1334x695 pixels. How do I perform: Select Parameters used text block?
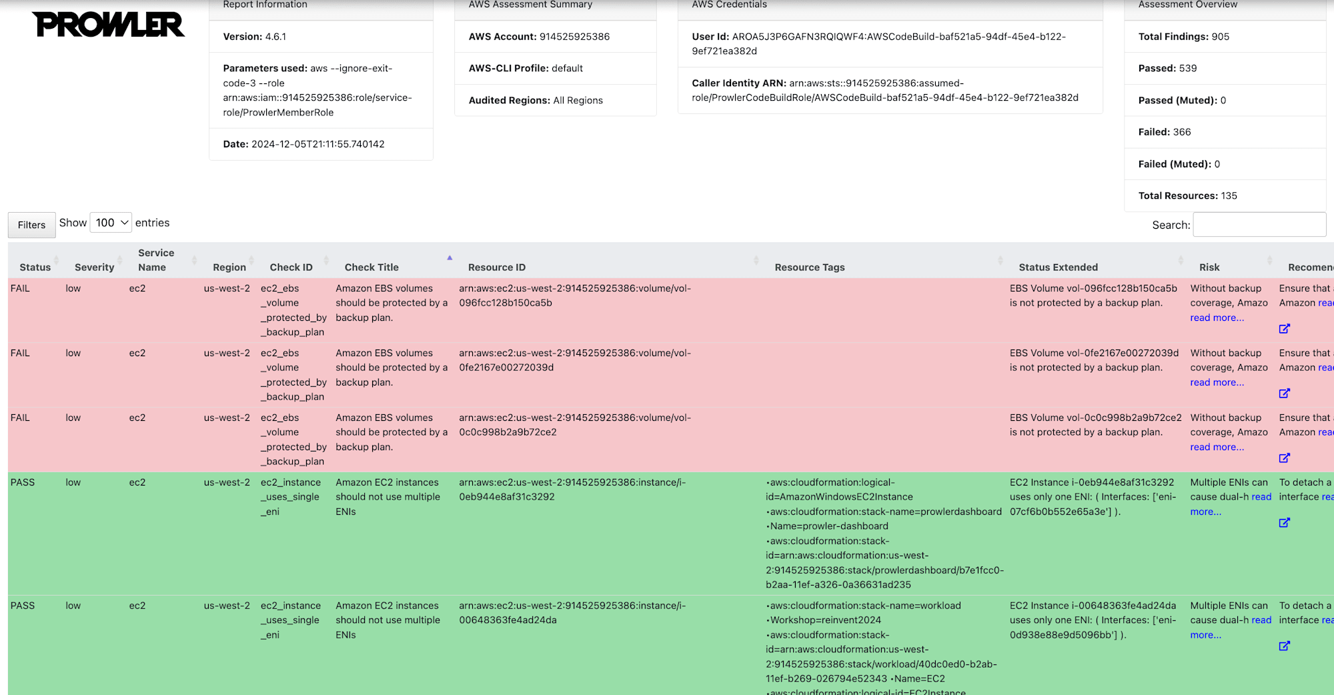click(317, 90)
